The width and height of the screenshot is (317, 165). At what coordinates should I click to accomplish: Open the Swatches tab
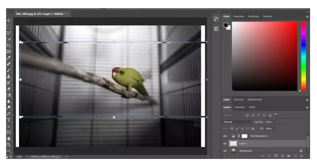click(239, 16)
